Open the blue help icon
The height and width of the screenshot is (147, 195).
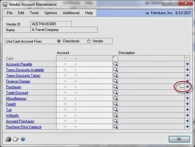click(23, 139)
